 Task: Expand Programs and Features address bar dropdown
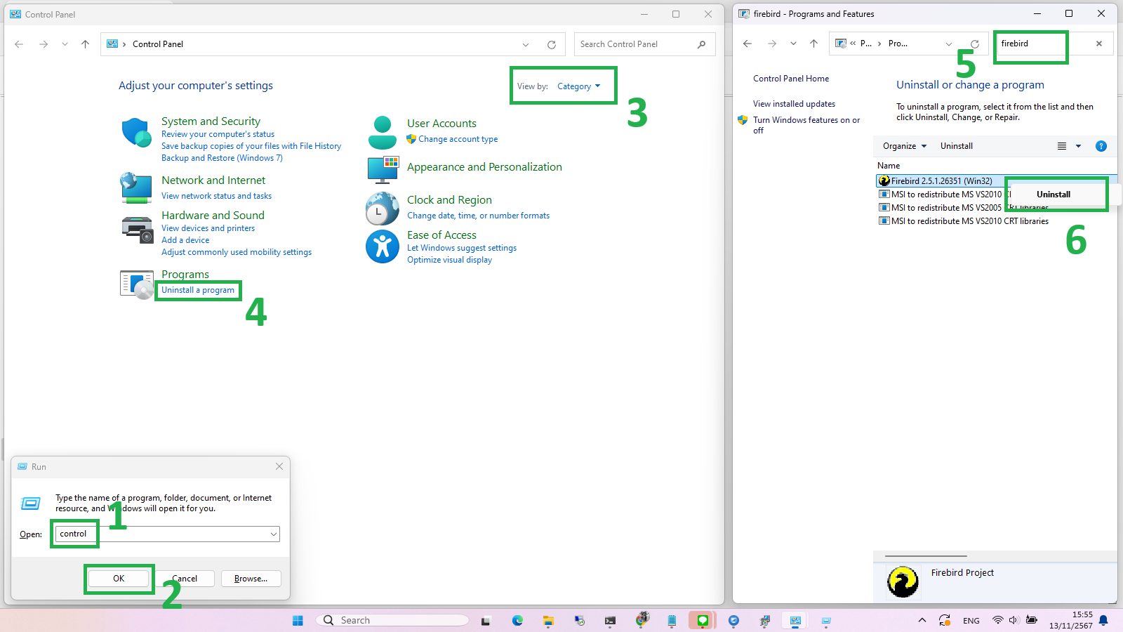pos(949,44)
